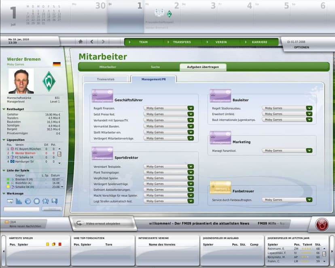Click the yellow-red card column icon

pos(54,244)
